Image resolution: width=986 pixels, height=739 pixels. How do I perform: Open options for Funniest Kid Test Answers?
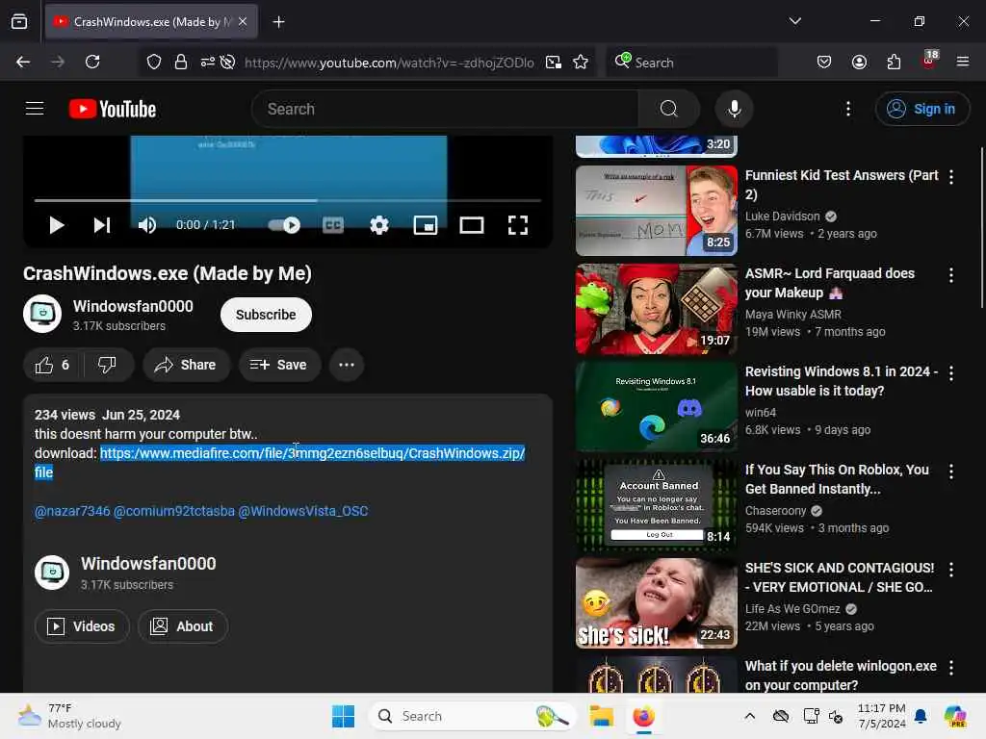pos(950,177)
